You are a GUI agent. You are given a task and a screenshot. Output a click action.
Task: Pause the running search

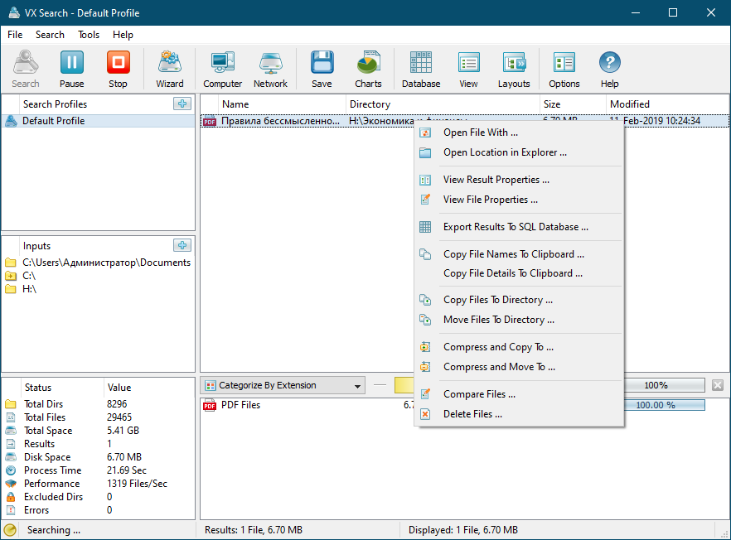72,70
